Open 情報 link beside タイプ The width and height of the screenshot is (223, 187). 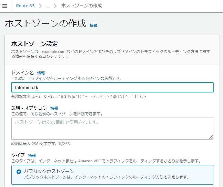pos(32,155)
